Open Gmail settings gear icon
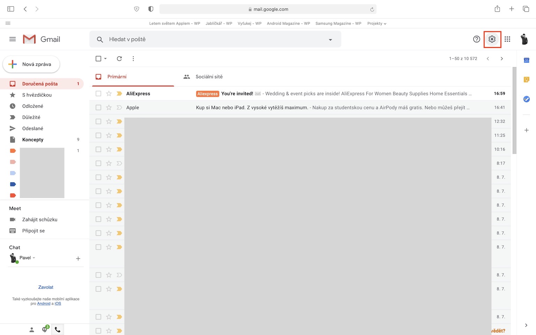This screenshot has height=335, width=536. (492, 39)
